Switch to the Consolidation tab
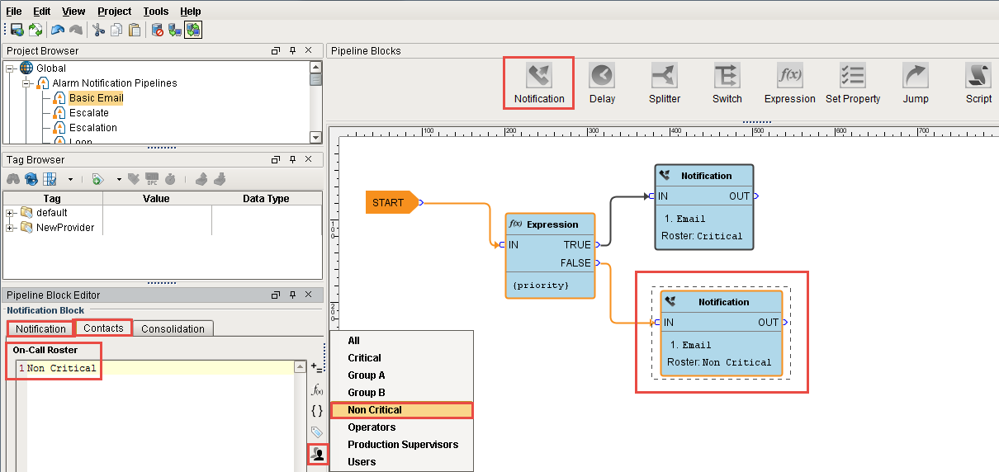The width and height of the screenshot is (999, 472). [173, 328]
